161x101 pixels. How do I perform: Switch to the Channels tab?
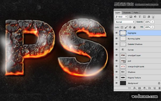tap(127, 13)
